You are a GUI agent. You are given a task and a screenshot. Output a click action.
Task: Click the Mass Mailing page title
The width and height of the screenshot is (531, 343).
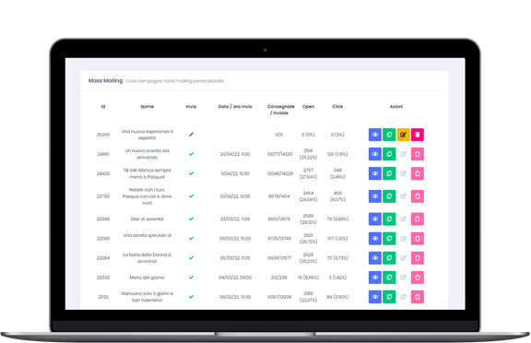coord(105,80)
